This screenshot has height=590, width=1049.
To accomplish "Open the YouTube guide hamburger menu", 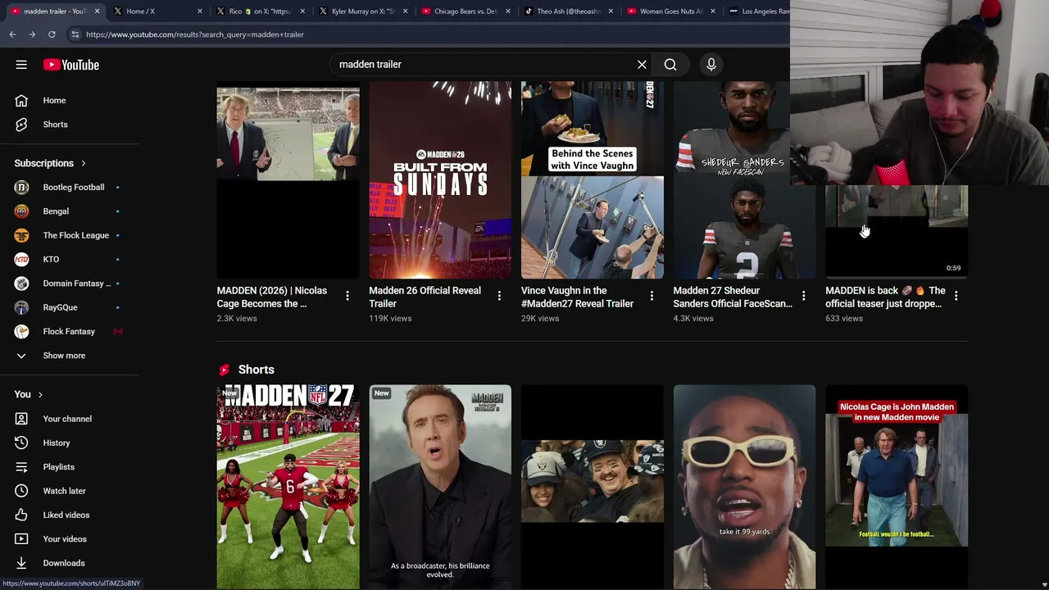I will 21,65.
